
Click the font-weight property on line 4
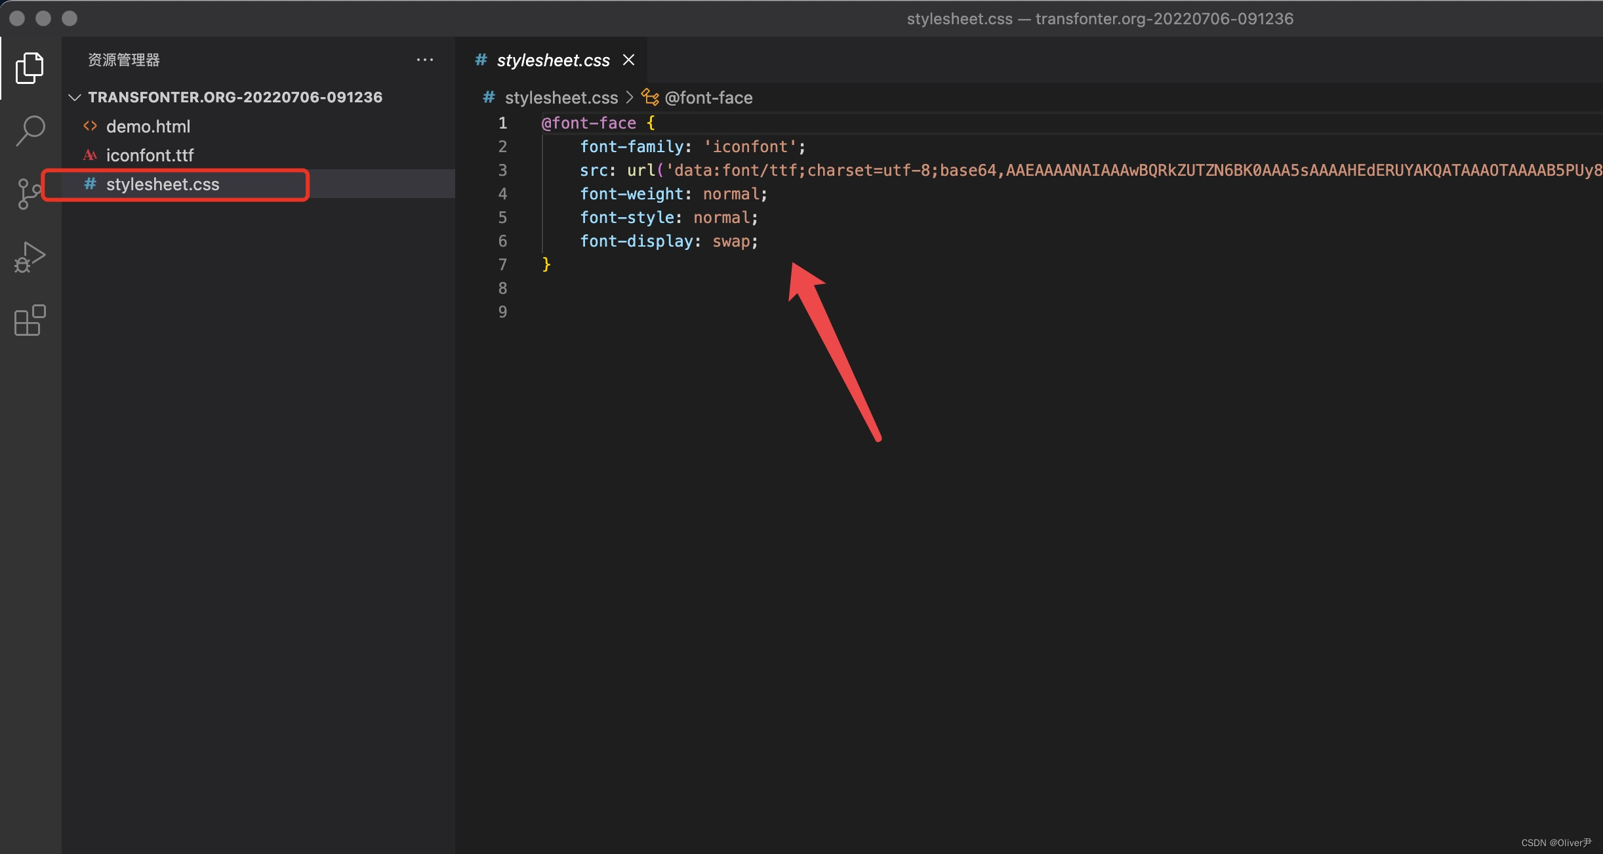[x=632, y=193]
